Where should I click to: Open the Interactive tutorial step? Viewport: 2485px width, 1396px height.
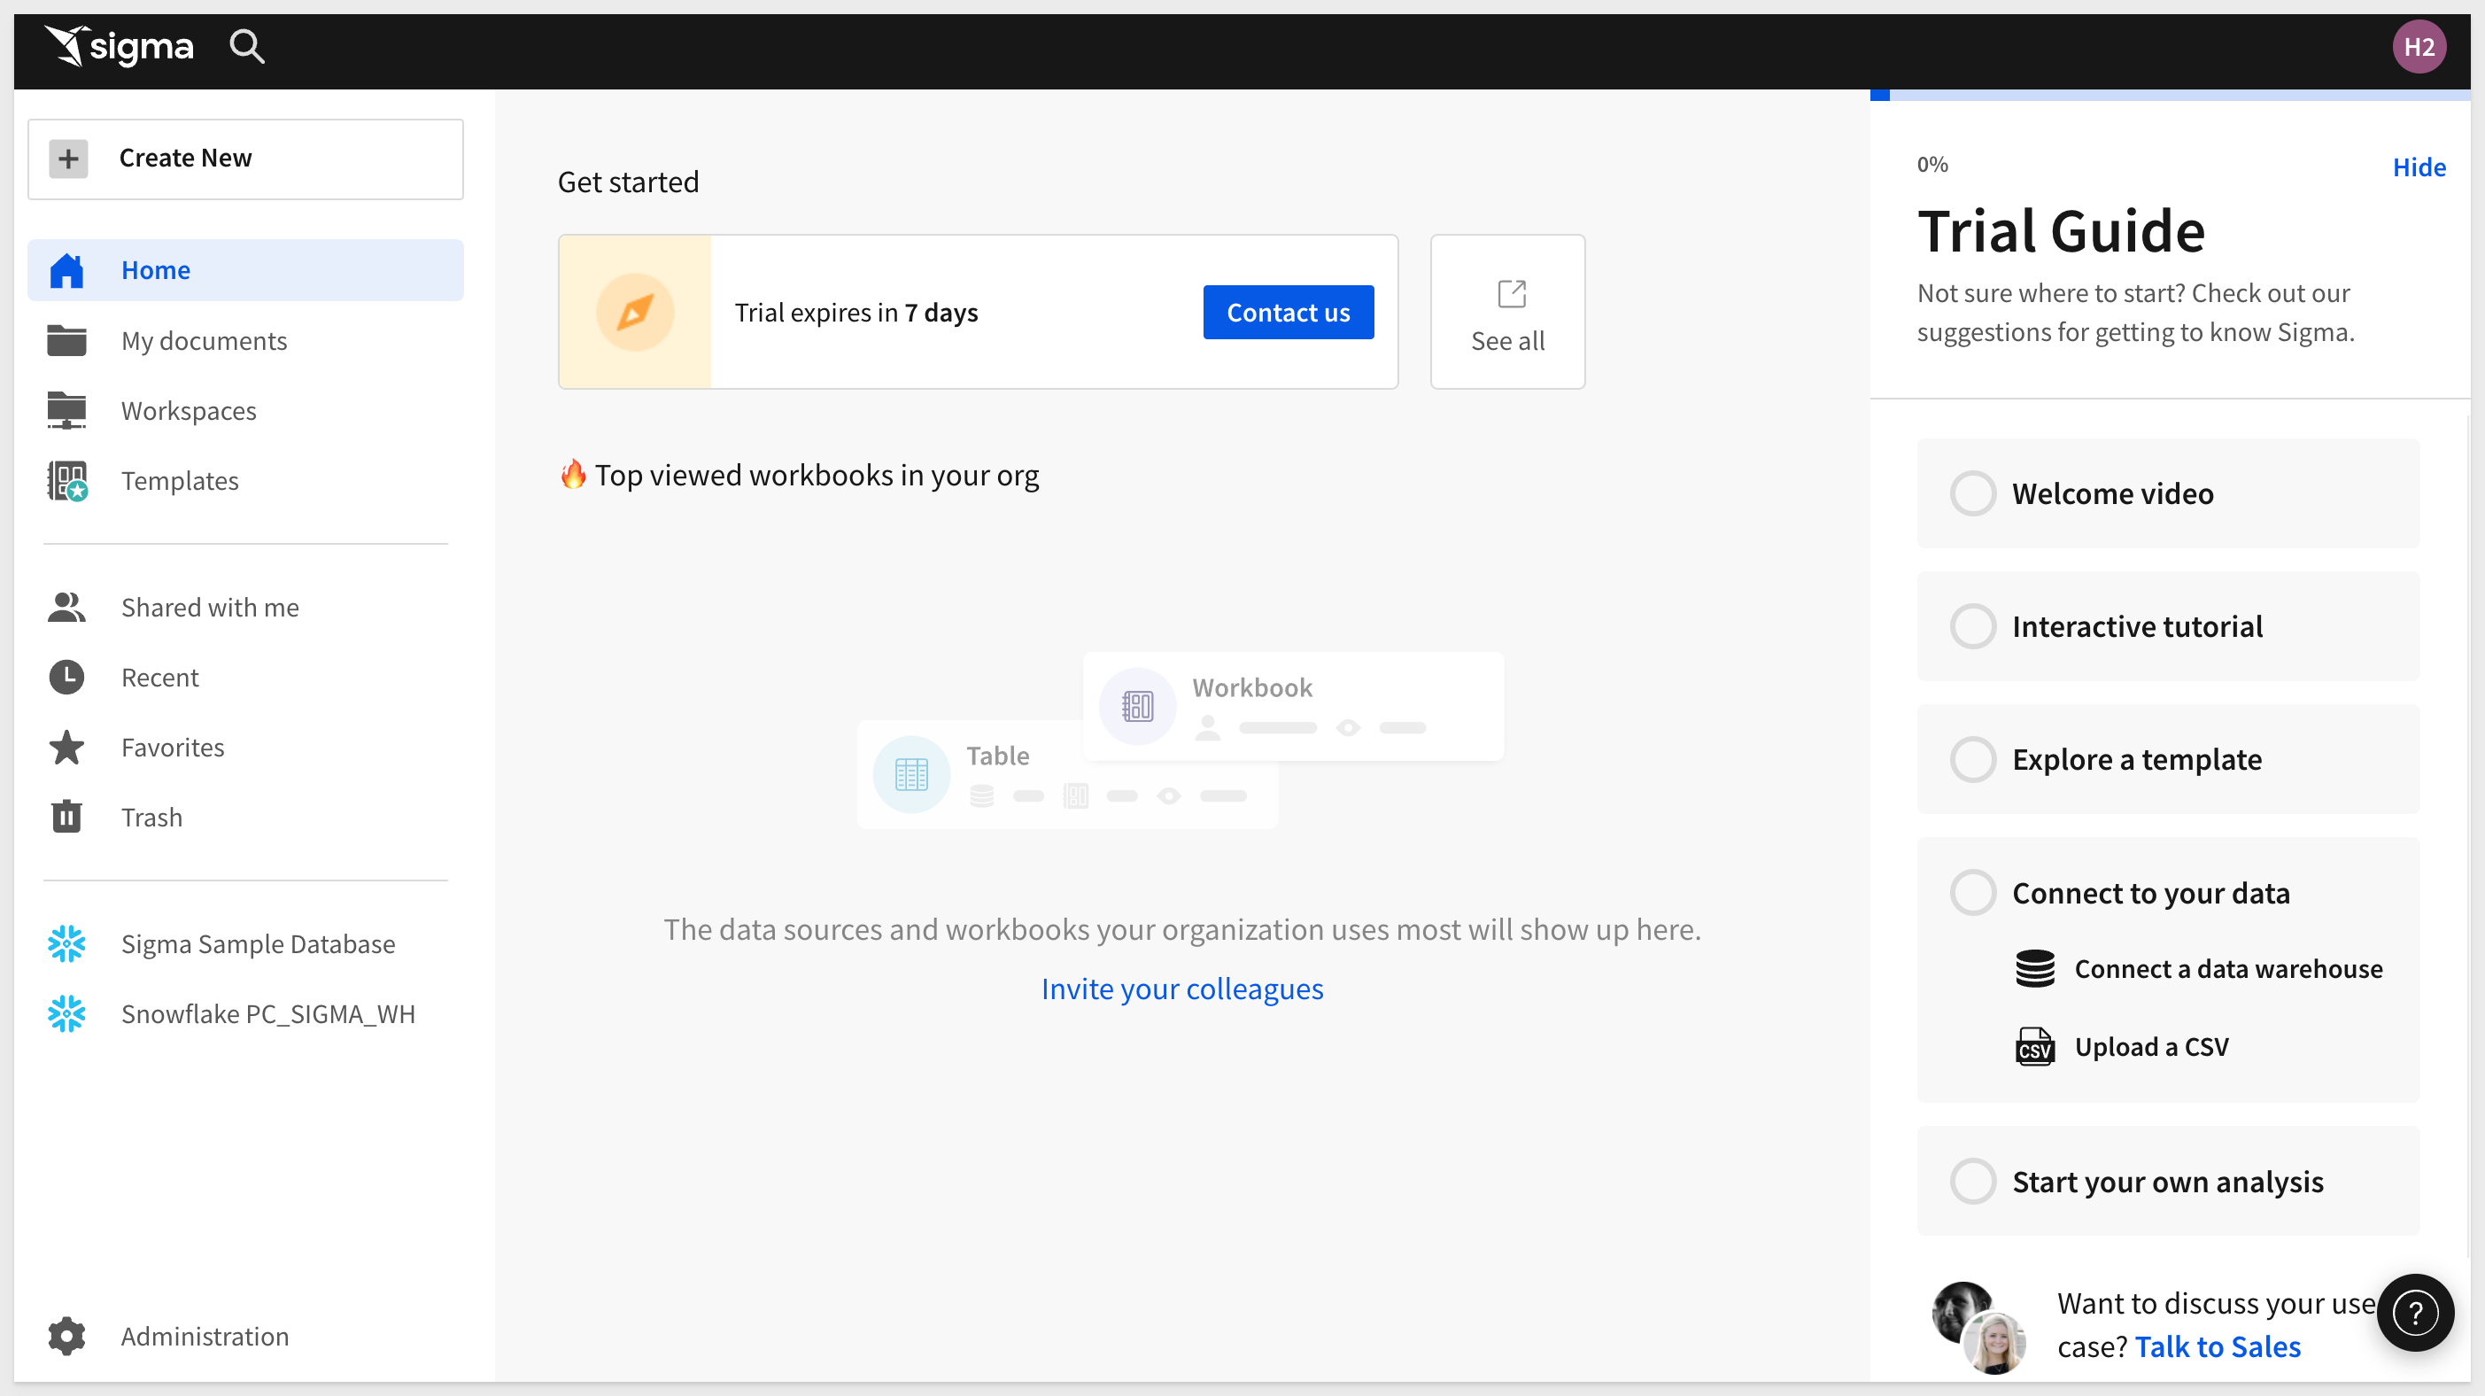click(2168, 627)
